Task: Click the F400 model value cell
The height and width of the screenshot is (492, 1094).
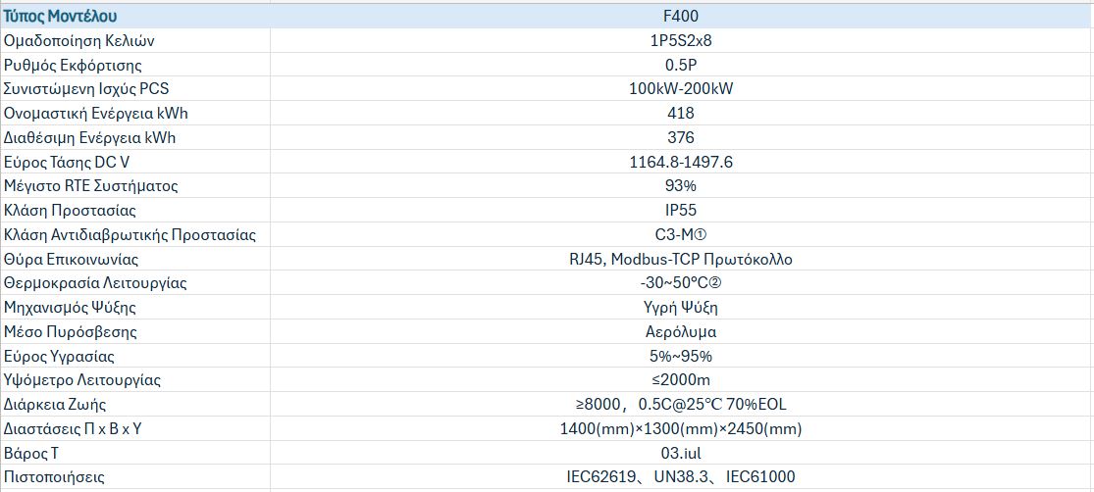Action: (680, 17)
